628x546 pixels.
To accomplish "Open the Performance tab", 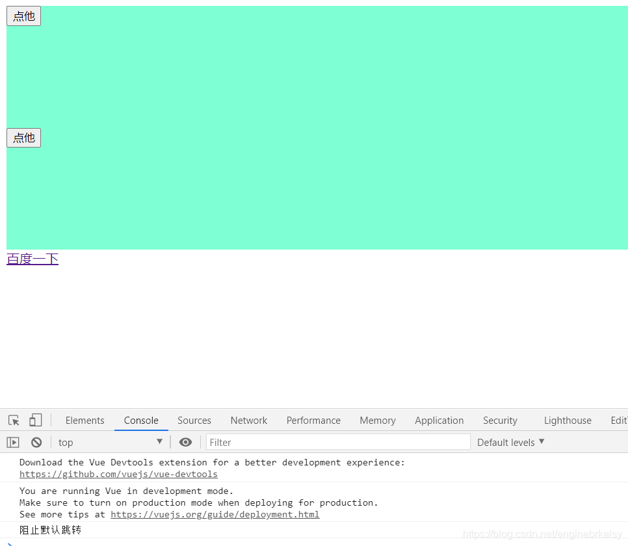I will 313,420.
